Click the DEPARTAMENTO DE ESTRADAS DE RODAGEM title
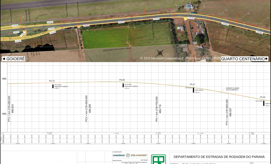 (x=219, y=157)
